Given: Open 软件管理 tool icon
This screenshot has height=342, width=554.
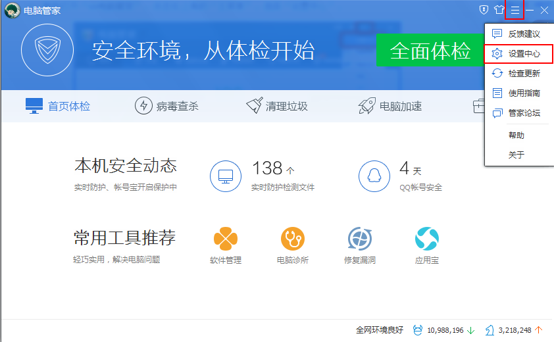Looking at the screenshot, I should pyautogui.click(x=226, y=239).
